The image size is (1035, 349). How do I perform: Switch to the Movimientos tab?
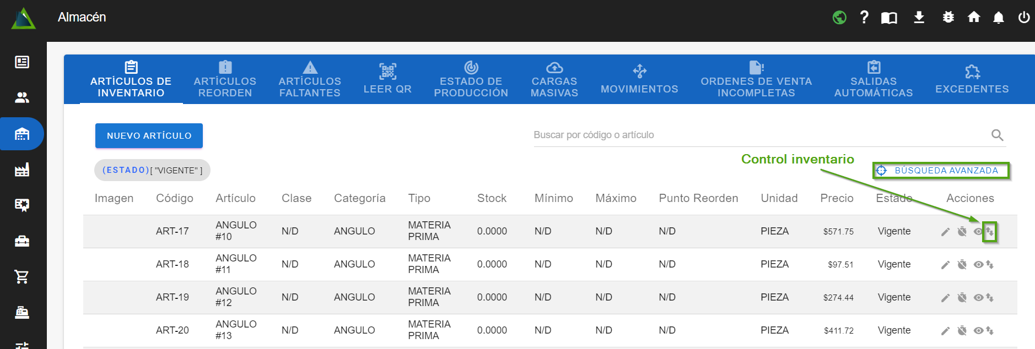[639, 80]
